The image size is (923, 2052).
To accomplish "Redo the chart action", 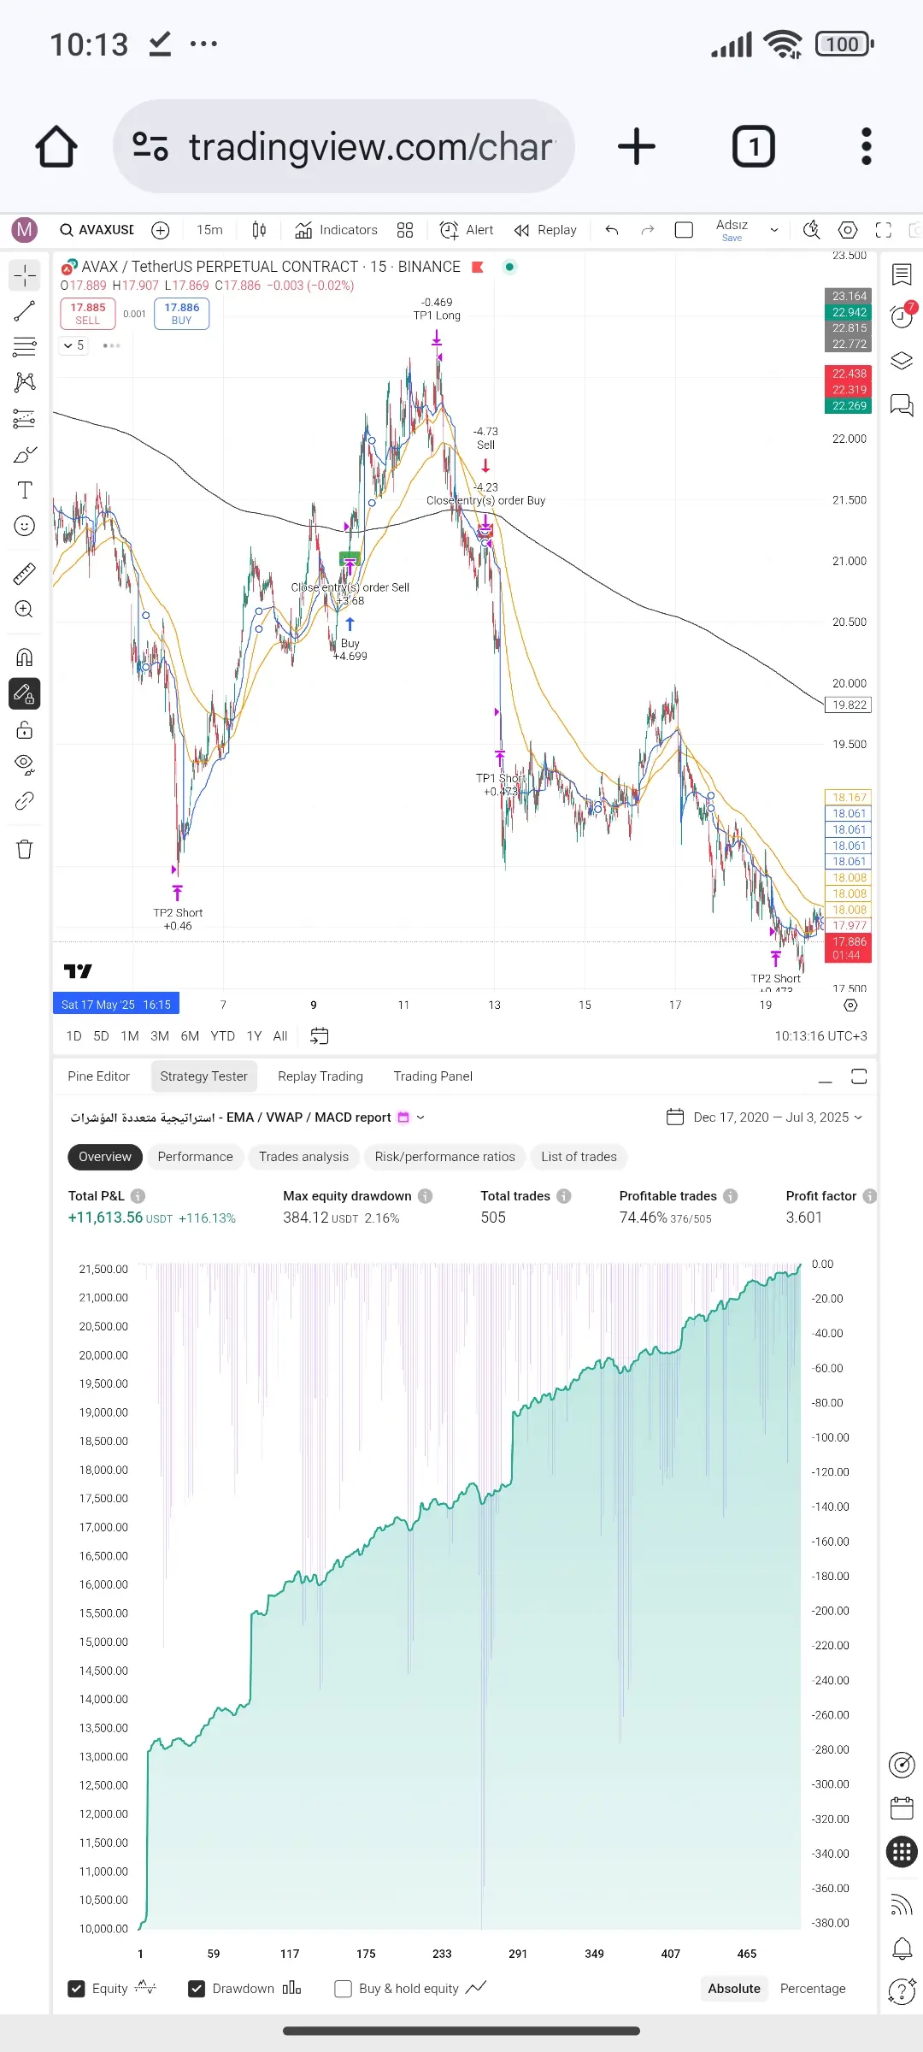I will 648,230.
